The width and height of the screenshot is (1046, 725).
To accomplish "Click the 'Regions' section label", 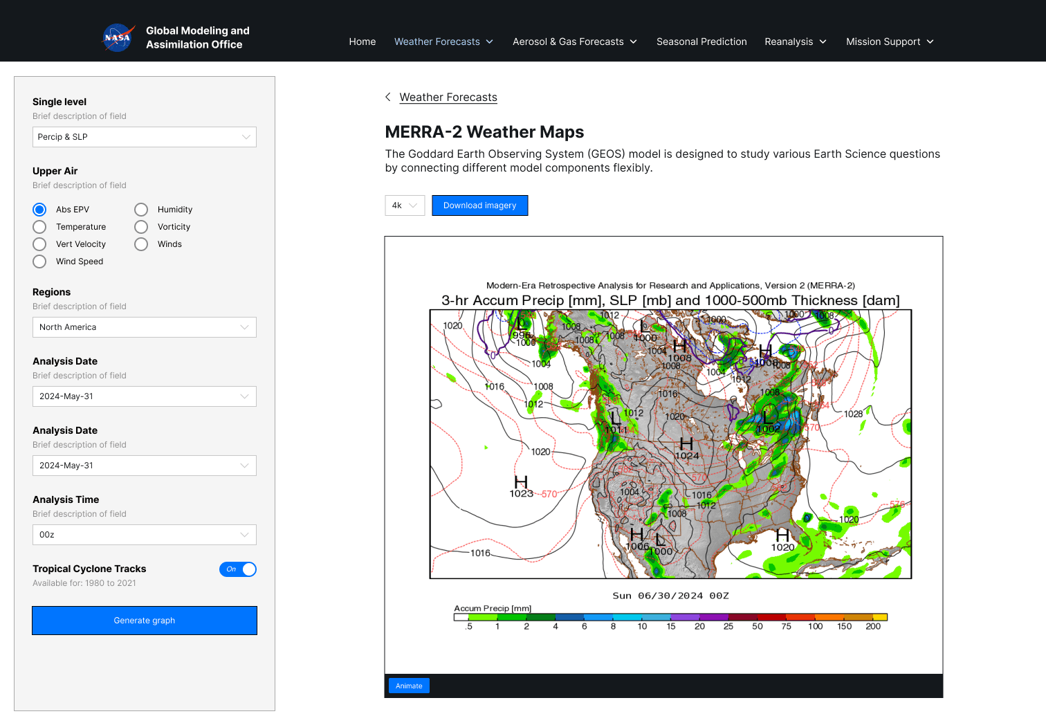I will pos(52,292).
